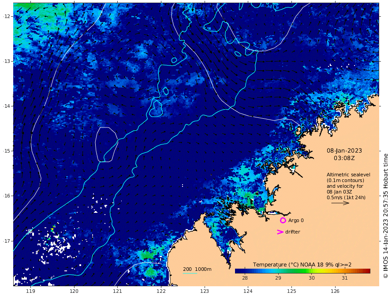This screenshot has width=388, height=299.
Task: Click colorbar value 28
Action: [245, 278]
